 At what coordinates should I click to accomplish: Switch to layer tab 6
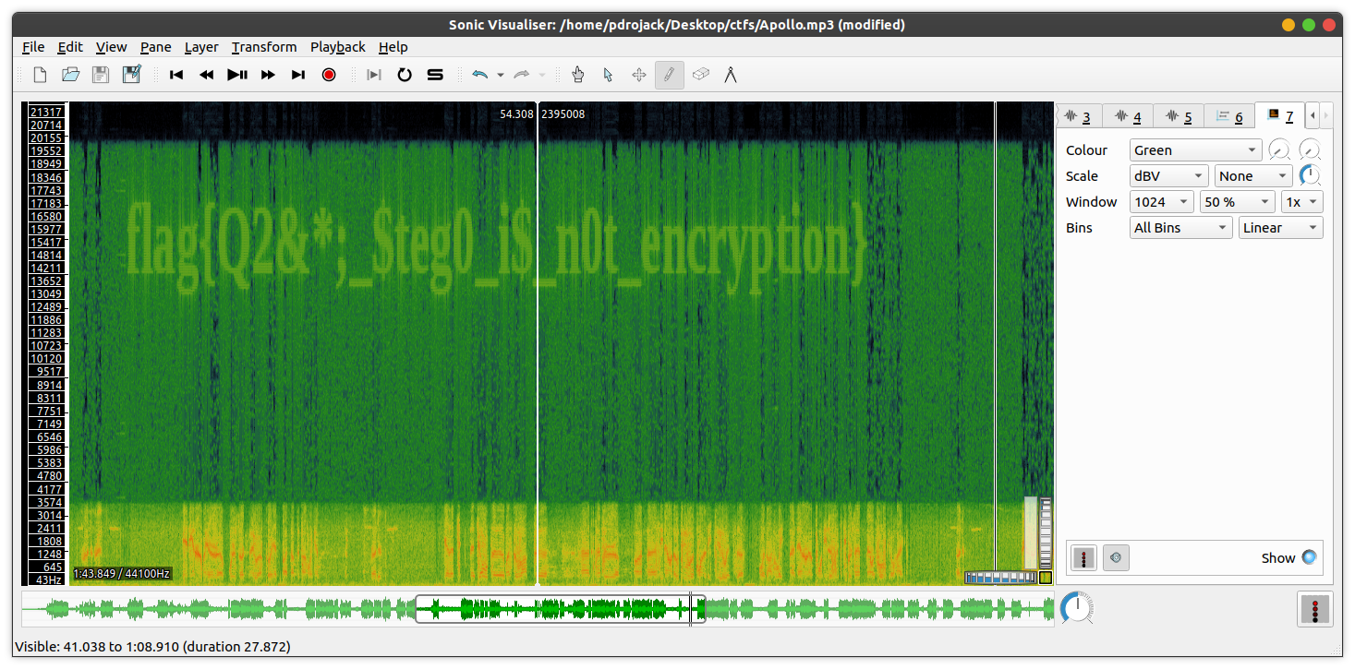tap(1228, 116)
